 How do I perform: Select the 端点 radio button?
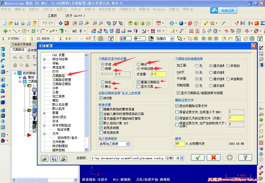(x=138, y=64)
